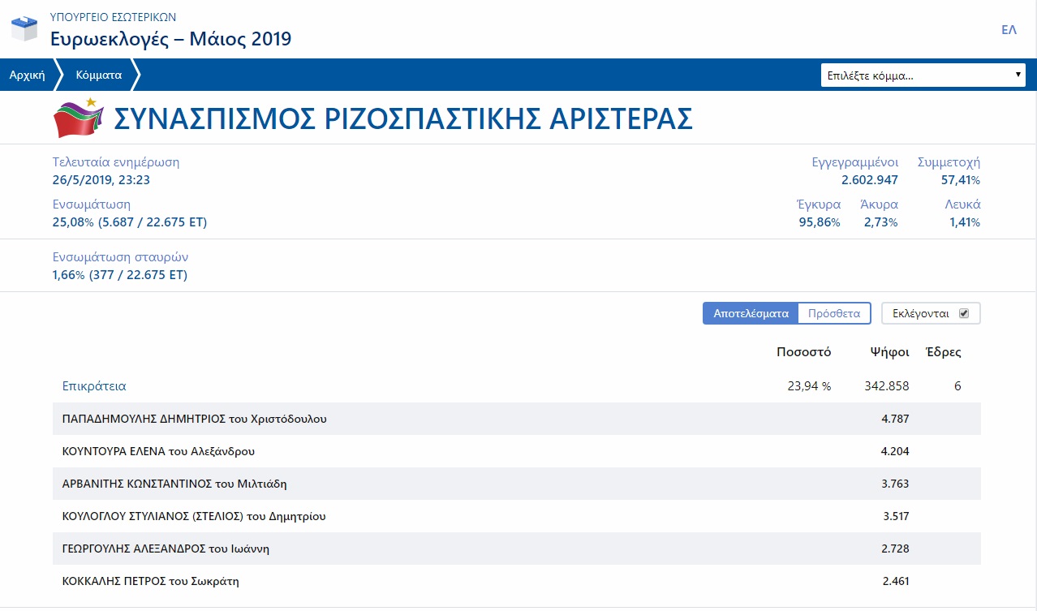Select the Αποτελέσματα tab
This screenshot has width=1037, height=611.
click(751, 313)
